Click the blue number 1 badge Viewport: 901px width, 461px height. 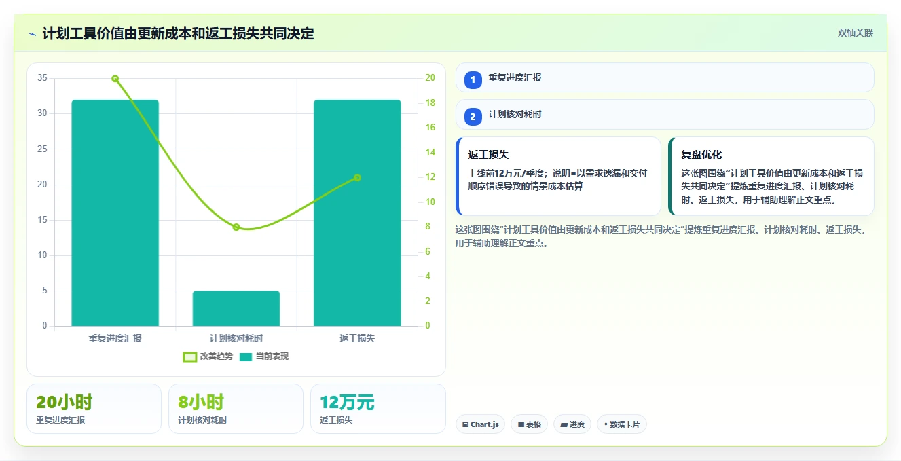473,80
